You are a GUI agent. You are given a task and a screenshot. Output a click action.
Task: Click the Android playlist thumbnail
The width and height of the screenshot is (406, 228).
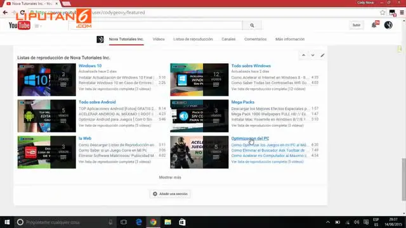coord(46,116)
